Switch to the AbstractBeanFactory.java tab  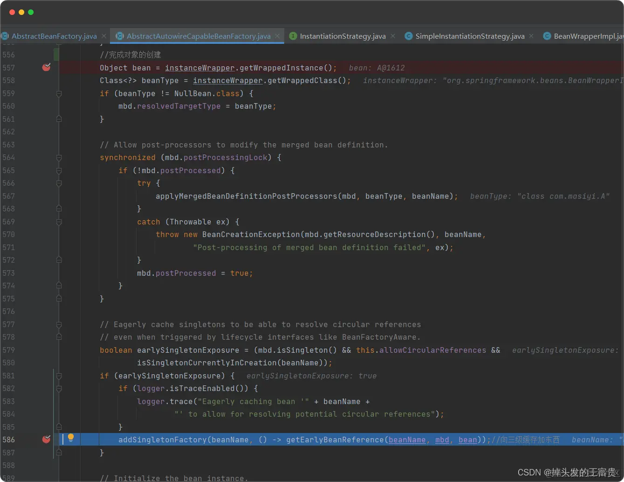click(x=54, y=36)
